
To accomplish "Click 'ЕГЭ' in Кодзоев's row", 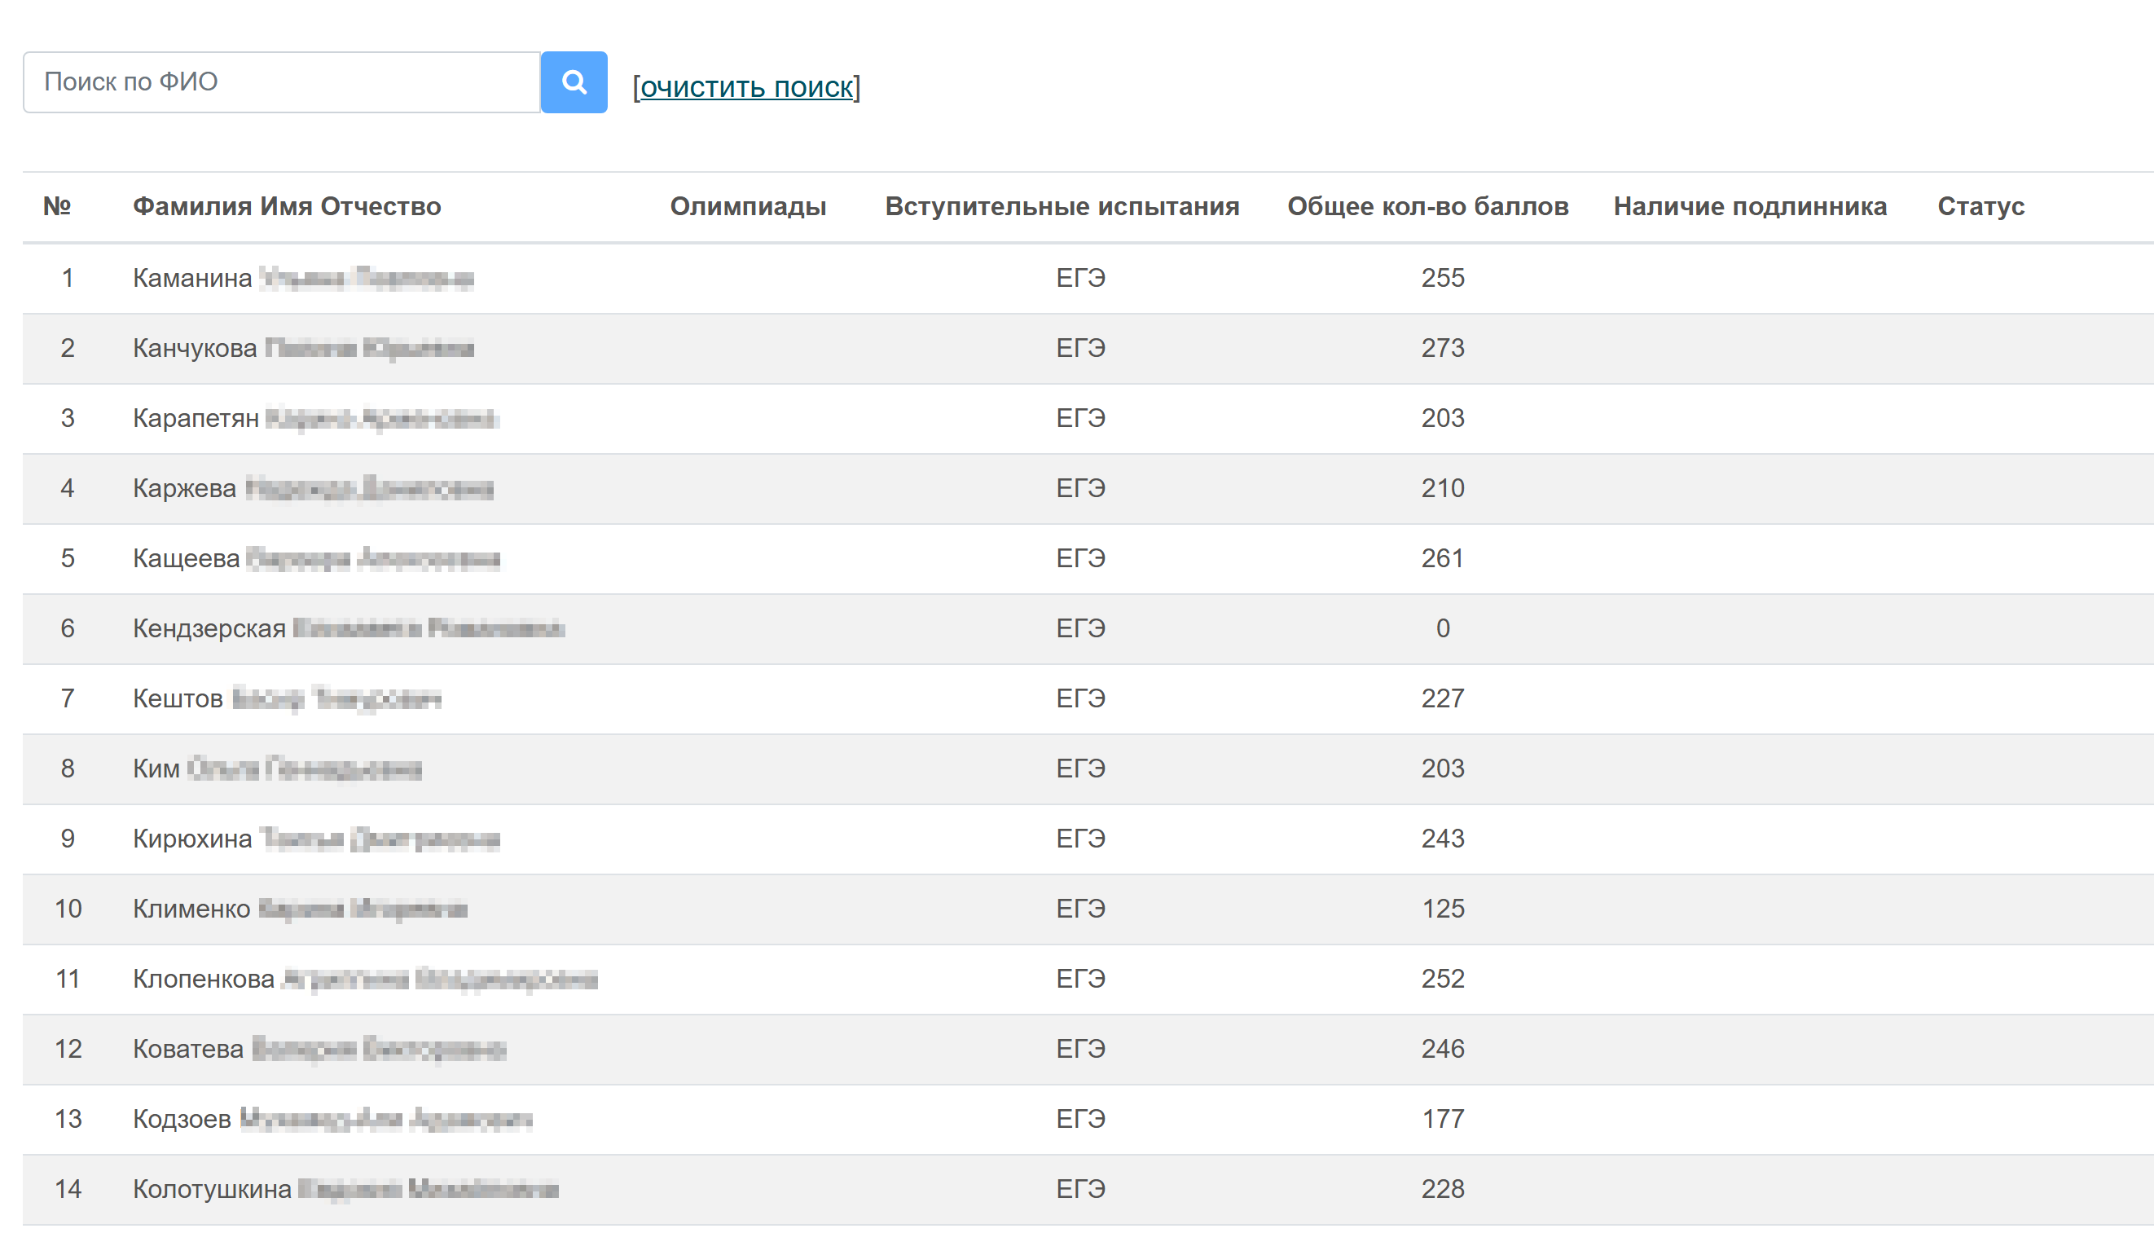I will (1080, 1119).
